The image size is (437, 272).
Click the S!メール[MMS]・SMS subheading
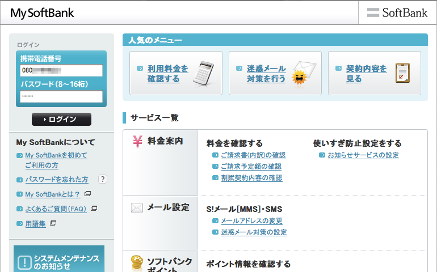(x=244, y=209)
